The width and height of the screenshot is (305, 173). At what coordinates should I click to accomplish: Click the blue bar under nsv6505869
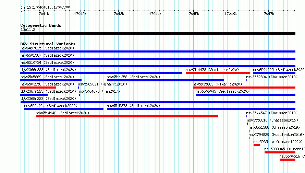[51, 80]
